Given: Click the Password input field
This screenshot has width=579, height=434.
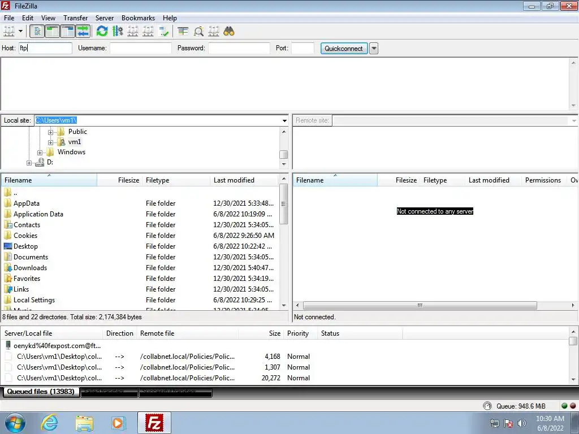Looking at the screenshot, I should 239,48.
